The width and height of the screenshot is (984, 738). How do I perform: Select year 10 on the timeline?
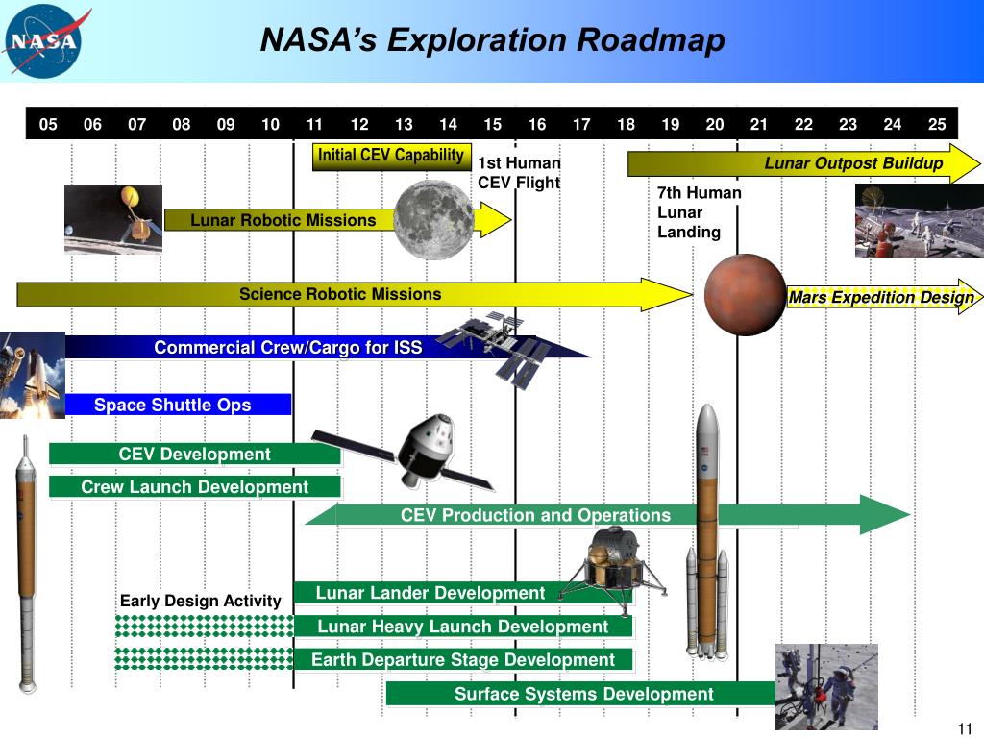[x=270, y=124]
